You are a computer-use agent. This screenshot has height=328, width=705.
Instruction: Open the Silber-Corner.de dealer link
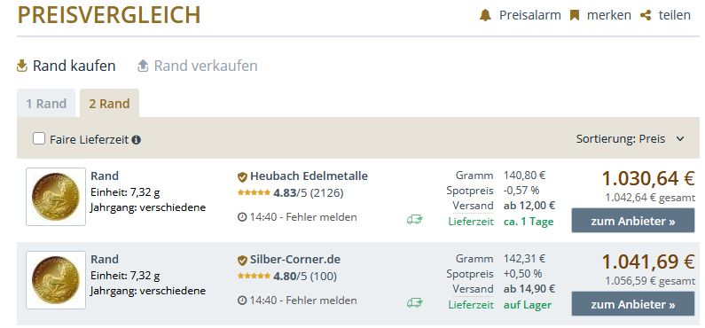(x=295, y=259)
